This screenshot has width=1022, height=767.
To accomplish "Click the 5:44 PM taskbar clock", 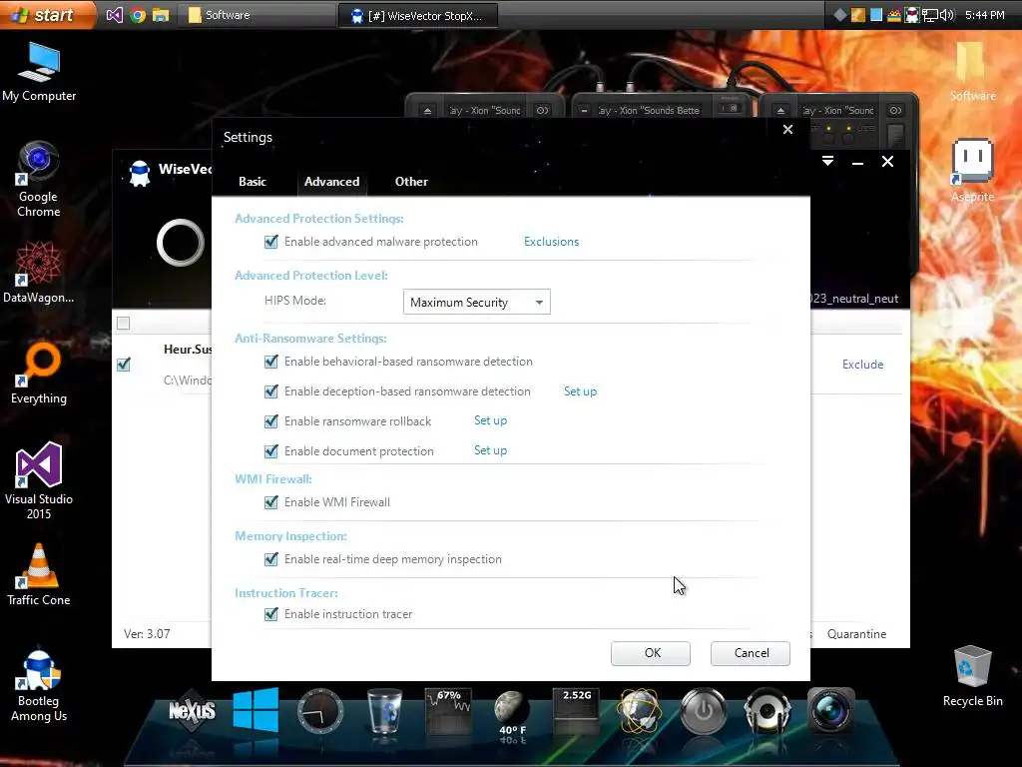I will (984, 15).
